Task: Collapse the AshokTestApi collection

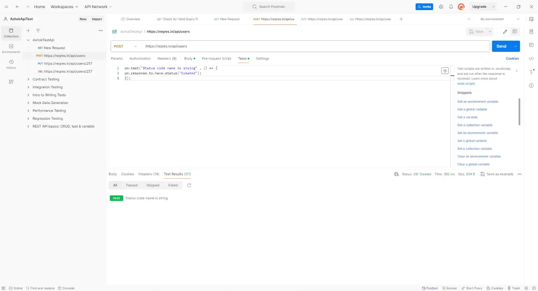Action: 28,40
